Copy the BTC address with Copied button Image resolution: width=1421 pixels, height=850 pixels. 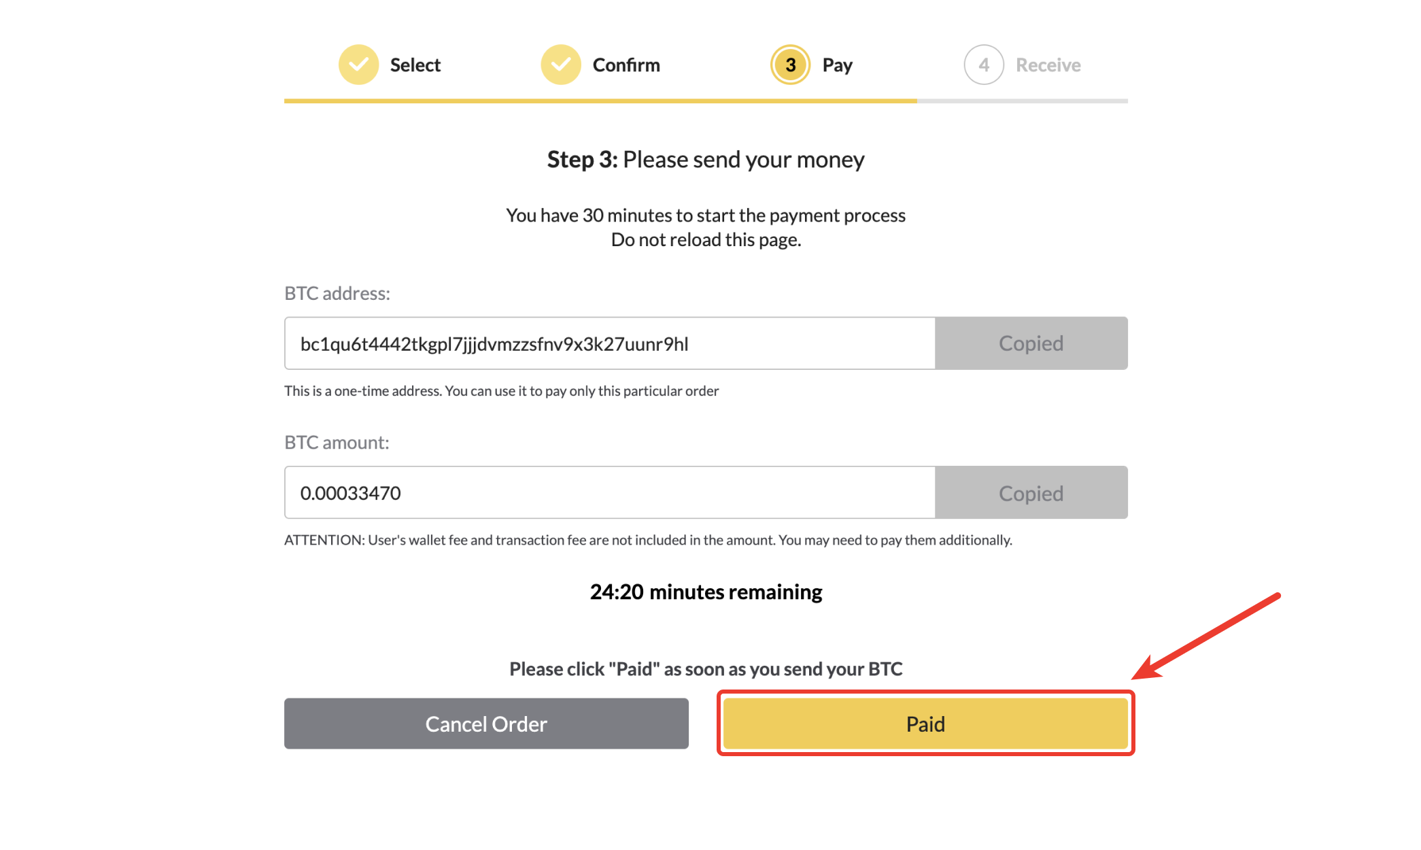coord(1031,343)
